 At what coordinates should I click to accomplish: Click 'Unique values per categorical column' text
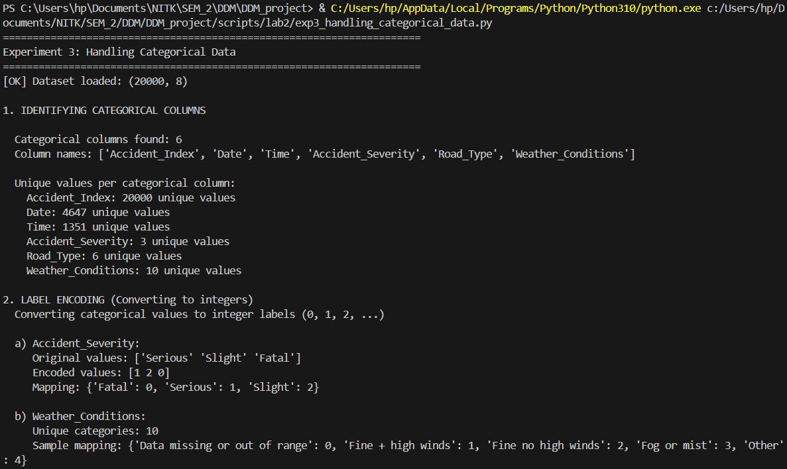point(125,183)
